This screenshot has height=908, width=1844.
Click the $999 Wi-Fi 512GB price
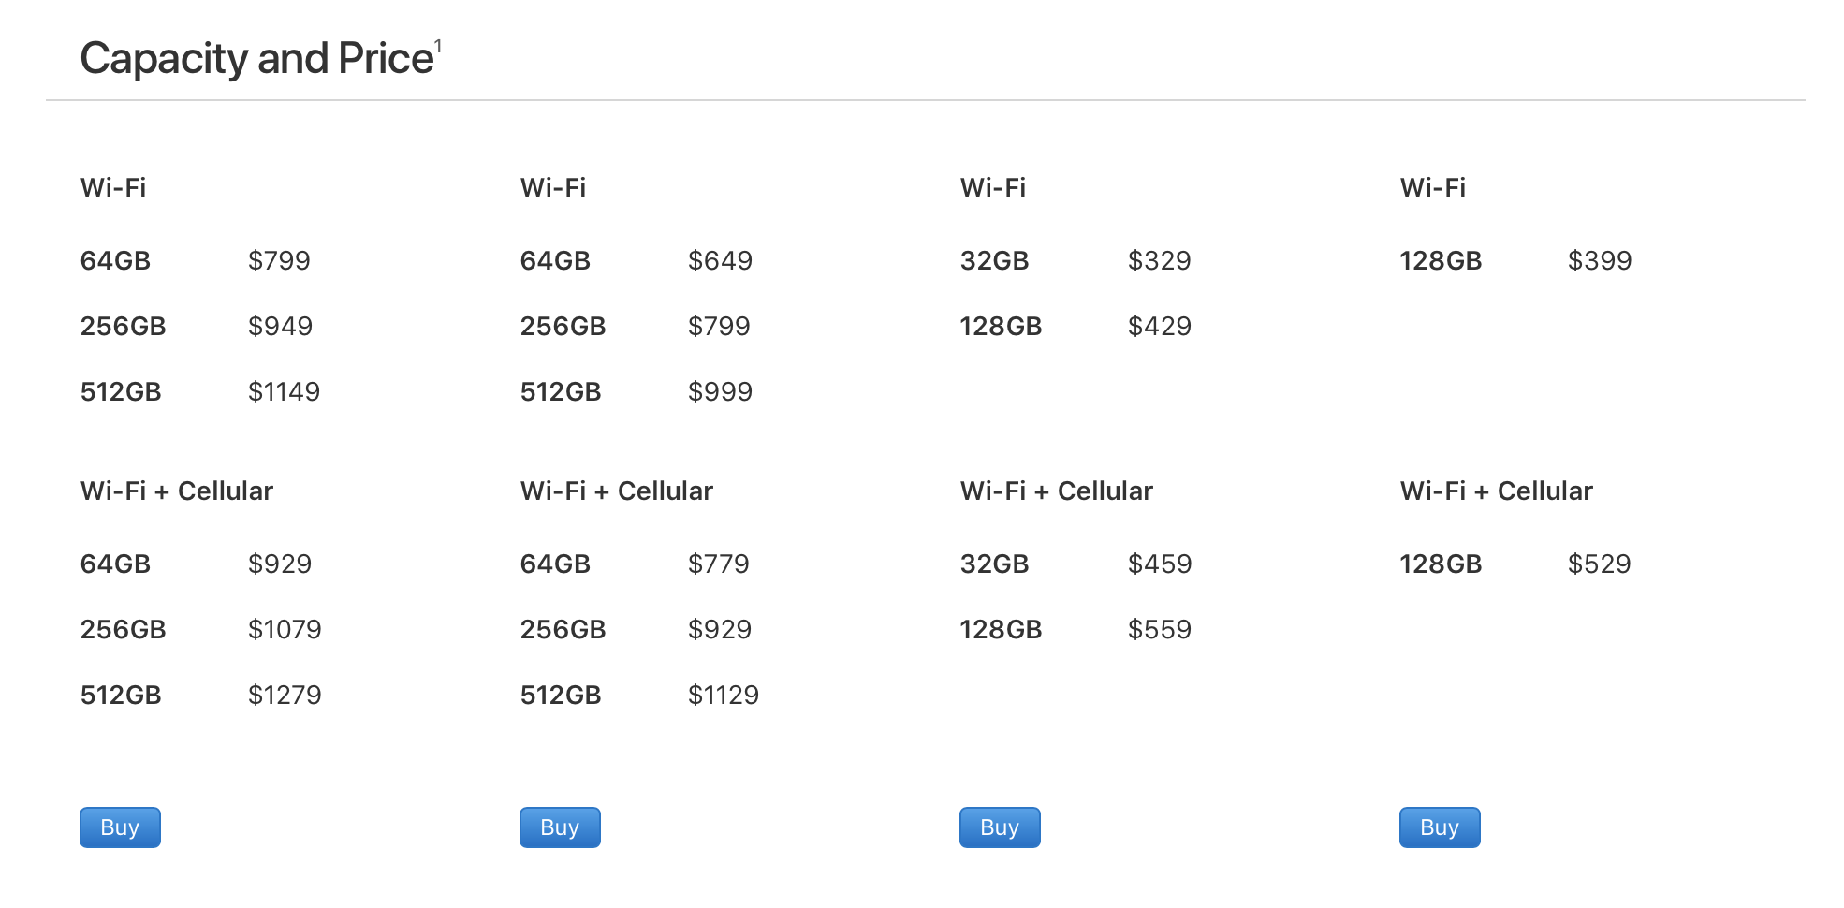(x=720, y=391)
